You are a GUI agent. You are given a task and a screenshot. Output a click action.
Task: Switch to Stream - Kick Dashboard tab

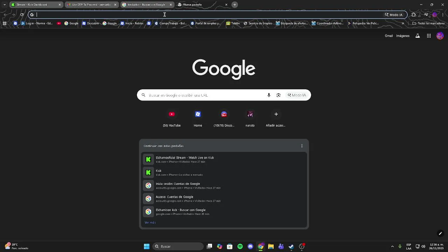click(36, 5)
